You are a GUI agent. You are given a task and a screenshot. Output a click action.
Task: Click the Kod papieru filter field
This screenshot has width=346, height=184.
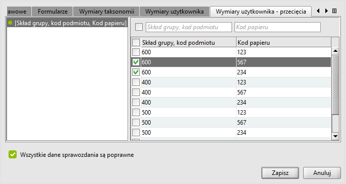[x=277, y=27]
